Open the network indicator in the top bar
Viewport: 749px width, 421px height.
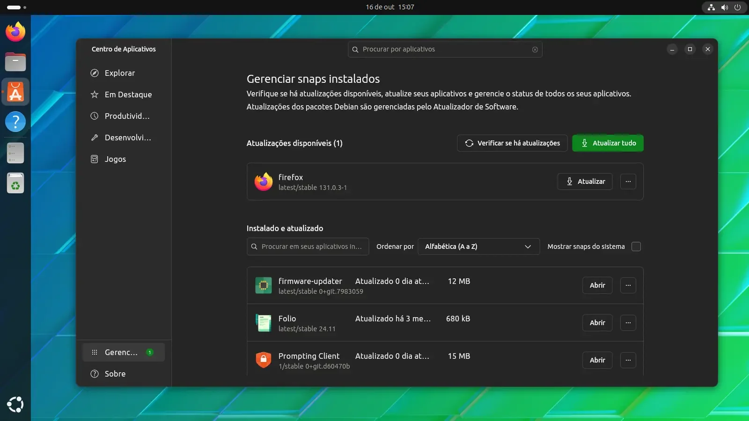(x=711, y=7)
